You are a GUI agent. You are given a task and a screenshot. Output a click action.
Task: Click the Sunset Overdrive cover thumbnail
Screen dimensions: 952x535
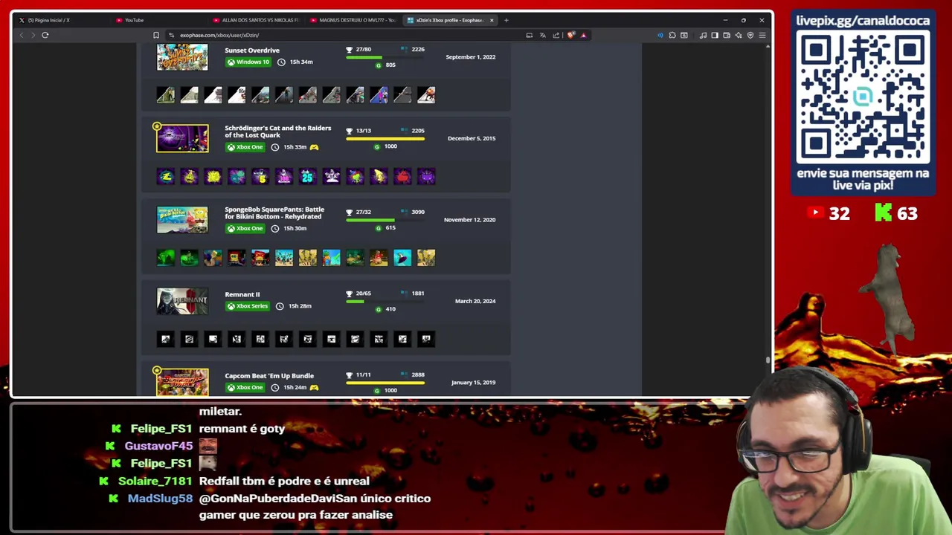[182, 57]
